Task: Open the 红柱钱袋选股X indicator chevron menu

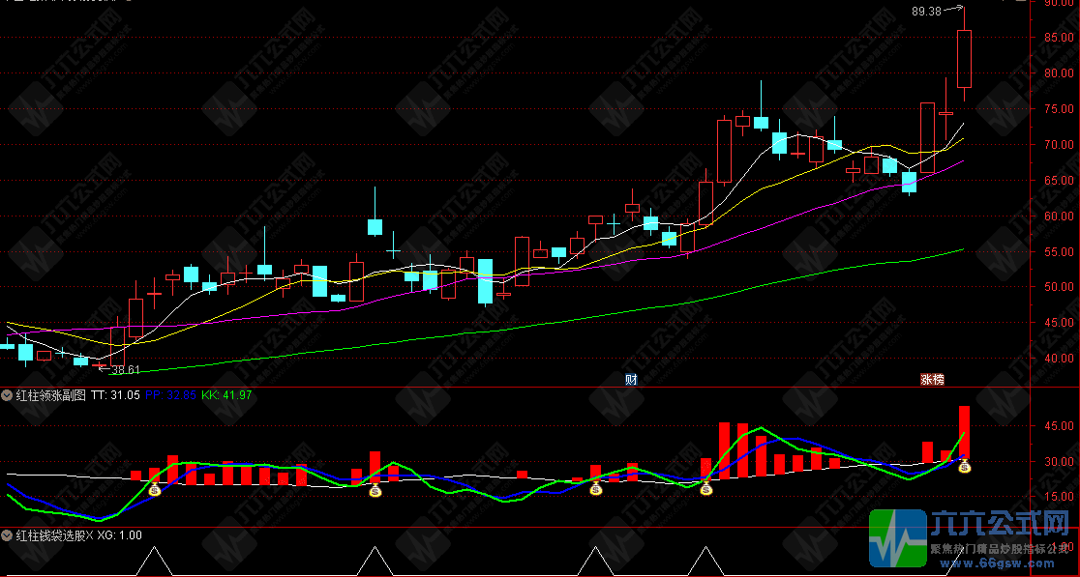Action: 7,535
